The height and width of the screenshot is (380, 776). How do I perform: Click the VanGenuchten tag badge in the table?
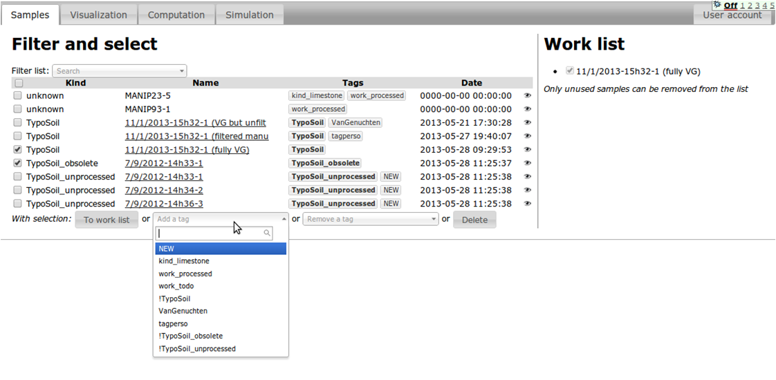click(x=355, y=122)
